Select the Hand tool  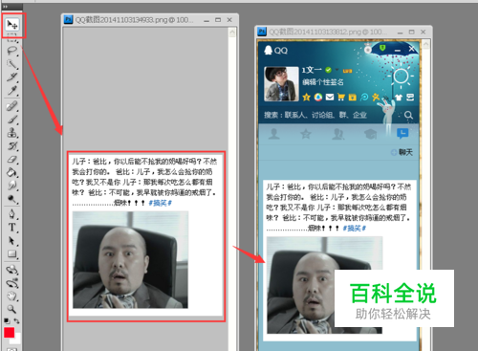[x=12, y=296]
